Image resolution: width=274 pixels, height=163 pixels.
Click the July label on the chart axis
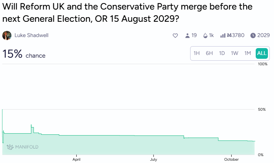[x=154, y=160]
